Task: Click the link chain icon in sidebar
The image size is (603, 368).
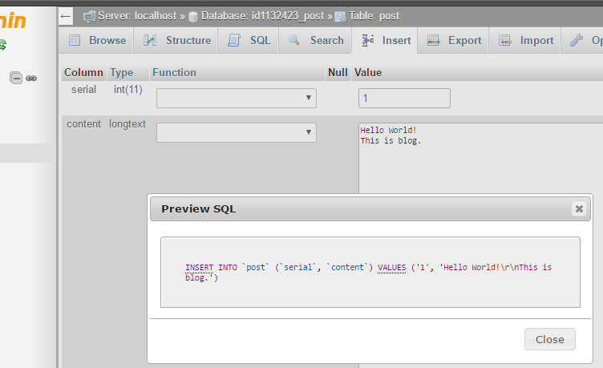Action: 31,78
